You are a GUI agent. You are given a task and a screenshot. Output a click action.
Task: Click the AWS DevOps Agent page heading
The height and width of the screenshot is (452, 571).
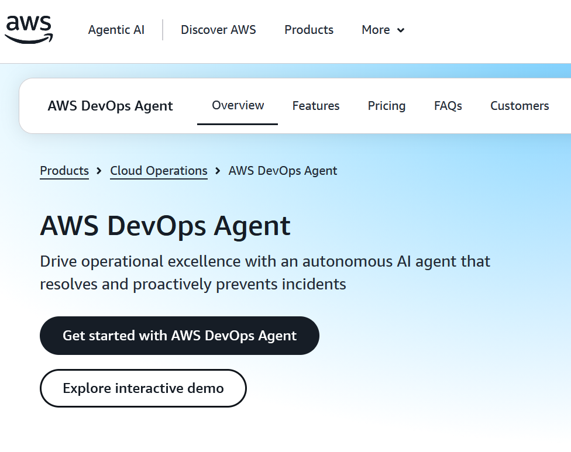[x=166, y=226]
